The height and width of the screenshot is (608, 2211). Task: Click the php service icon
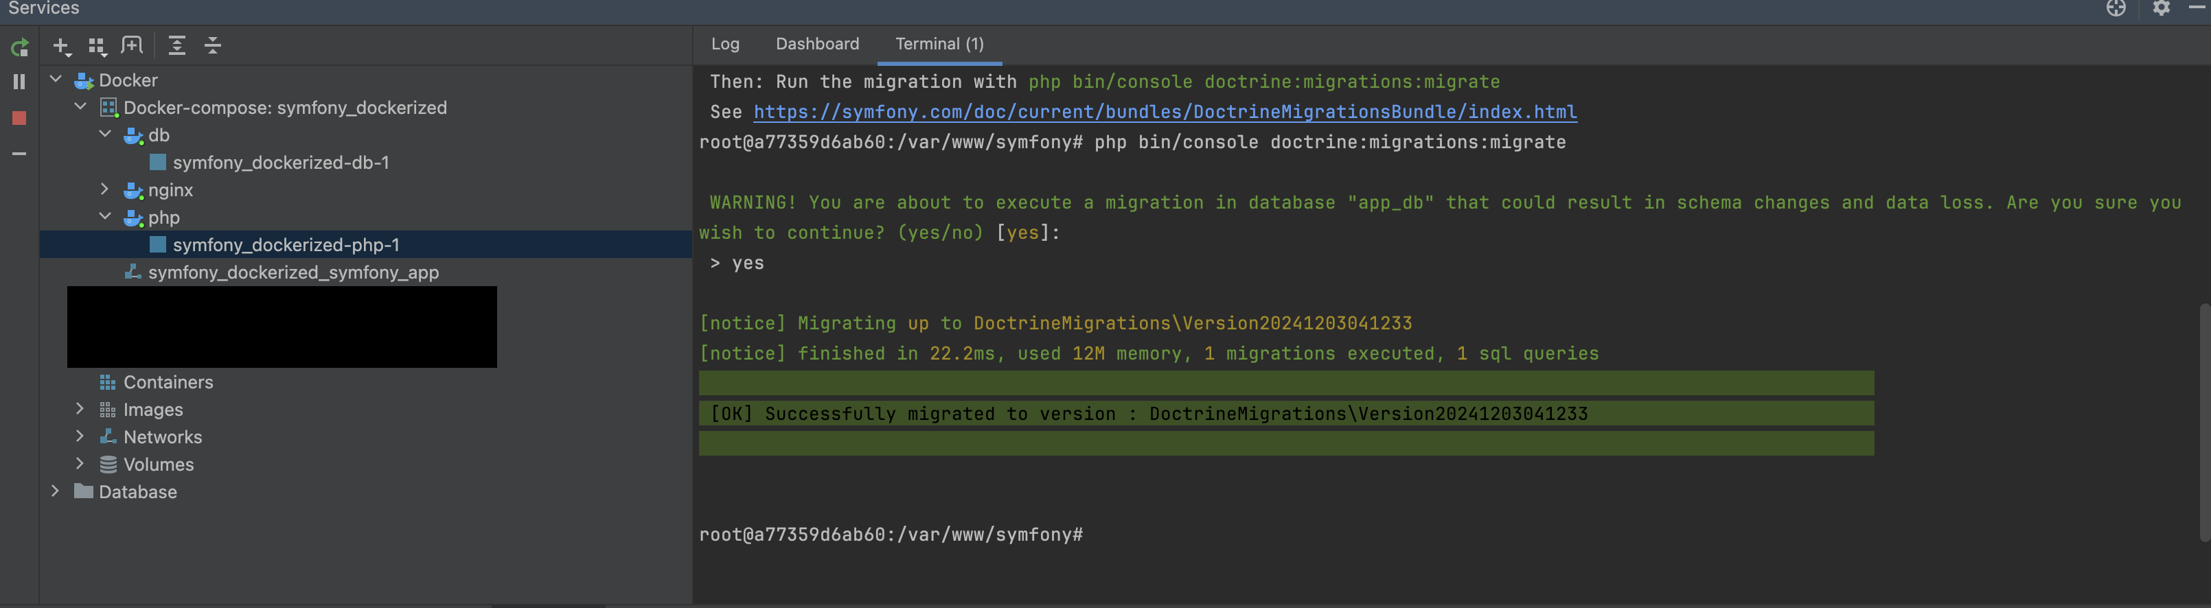click(x=133, y=218)
